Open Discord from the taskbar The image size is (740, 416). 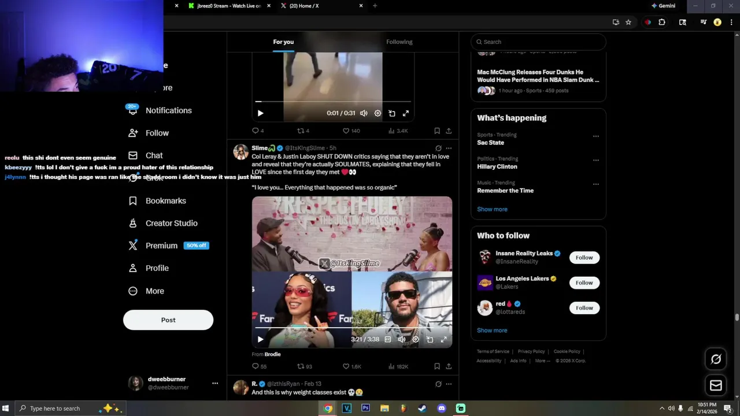[442, 408]
